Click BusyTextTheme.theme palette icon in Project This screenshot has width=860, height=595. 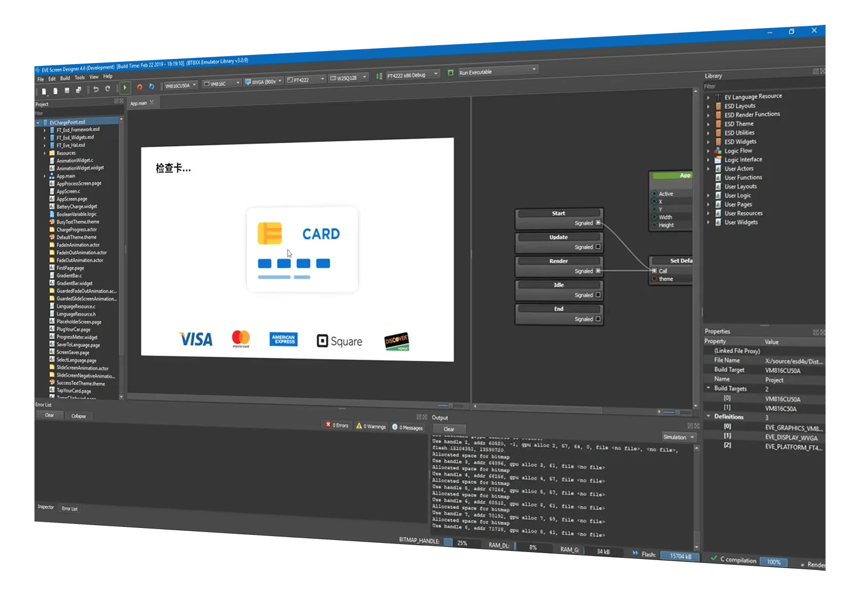52,222
